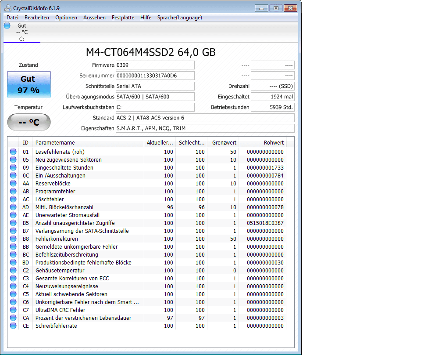The height and width of the screenshot is (355, 442).
Task: Click status orb for Anzahl unausgerichteter Zugriffe
Action: 13,223
